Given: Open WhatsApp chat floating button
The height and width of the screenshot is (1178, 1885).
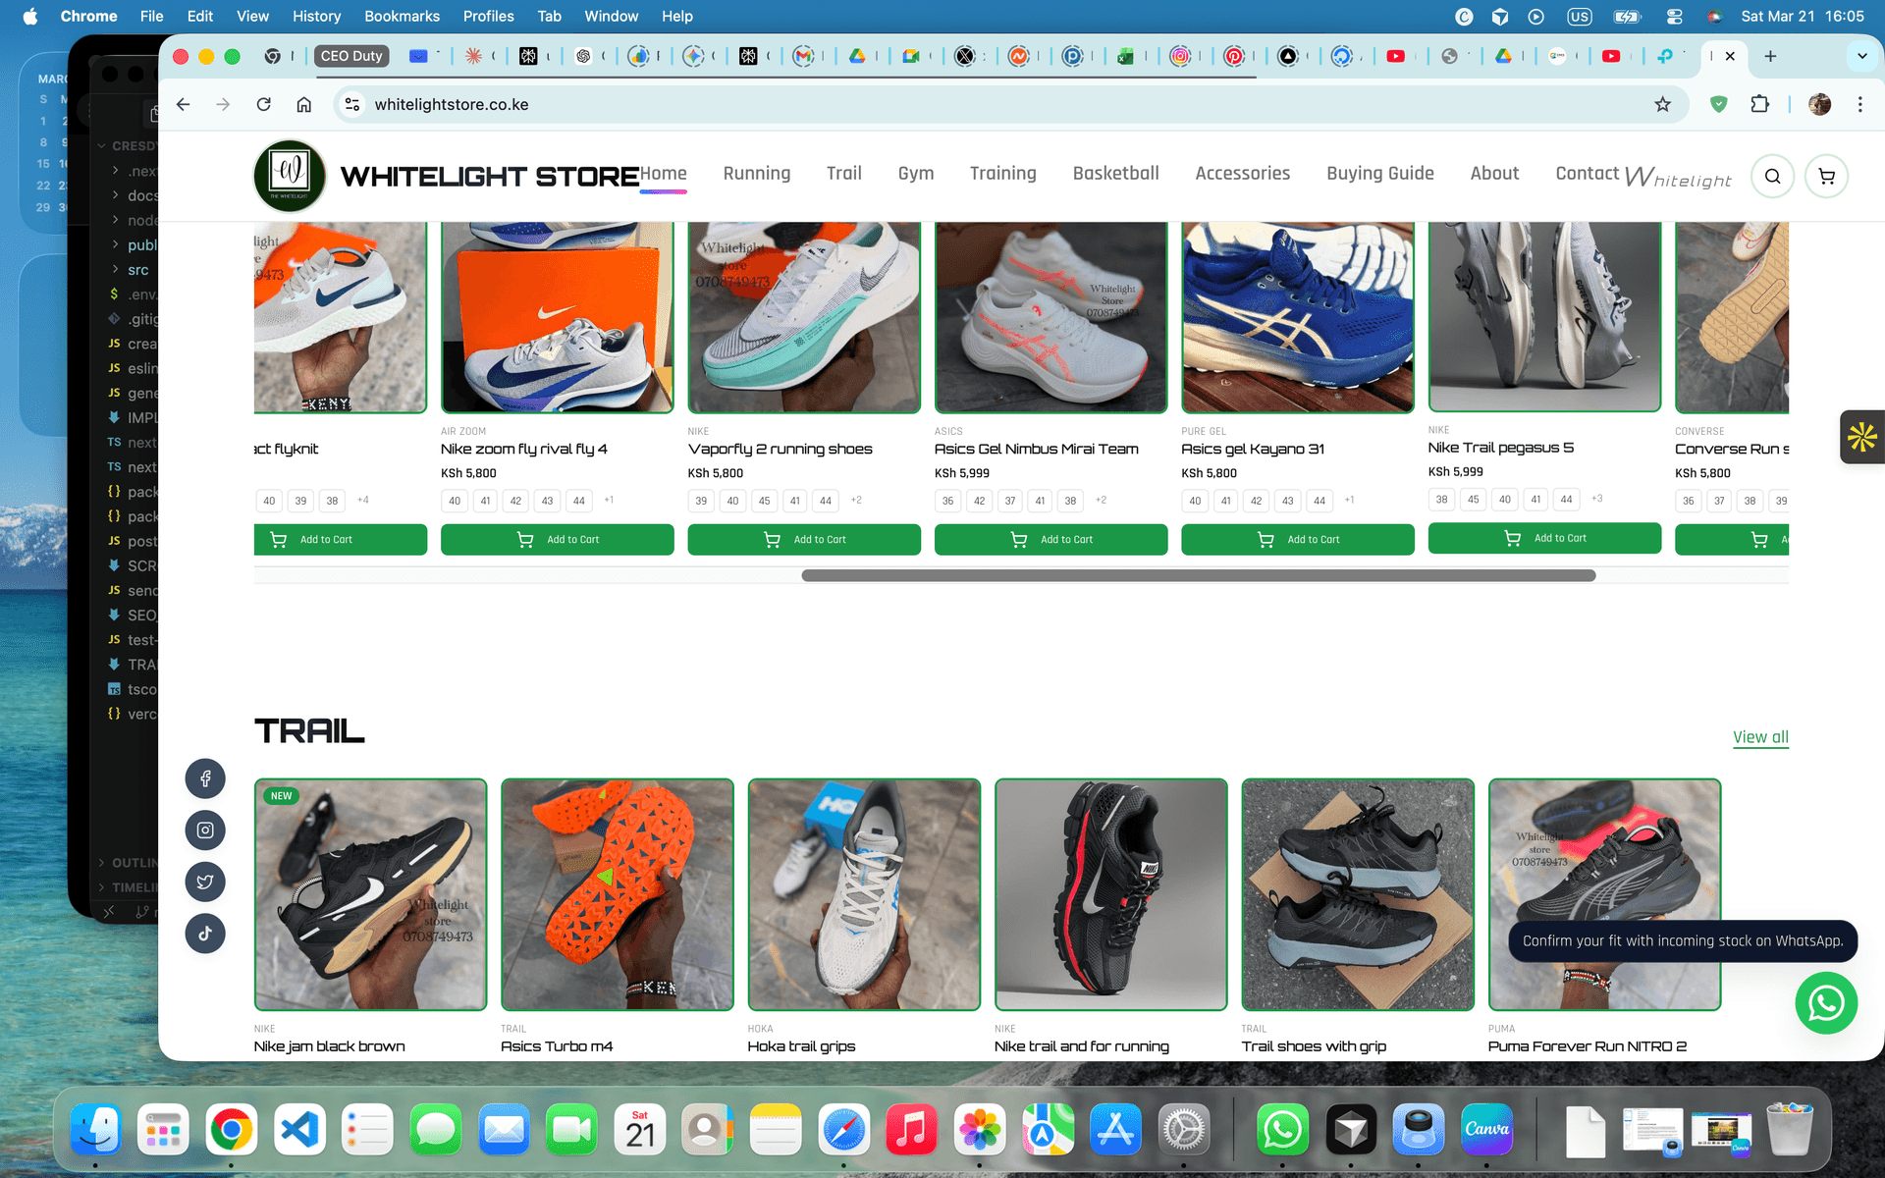Looking at the screenshot, I should [x=1826, y=1002].
